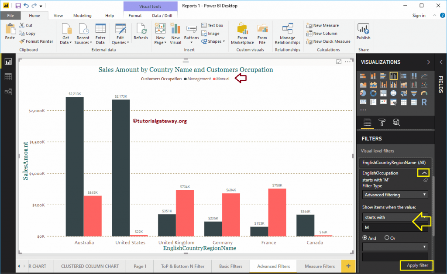
Task: Select the filled map visualization icon
Action: point(404,93)
